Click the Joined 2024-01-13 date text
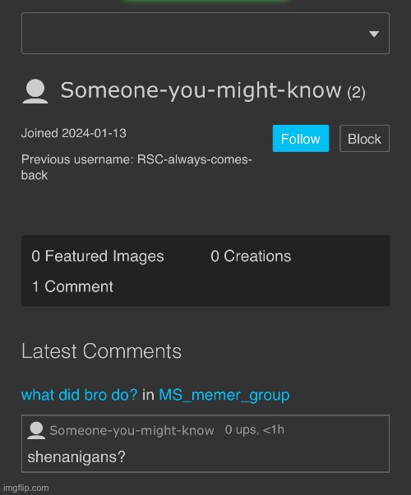The image size is (411, 495). (x=74, y=133)
